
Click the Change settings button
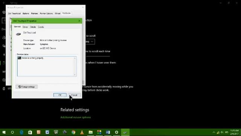click(x=27, y=87)
